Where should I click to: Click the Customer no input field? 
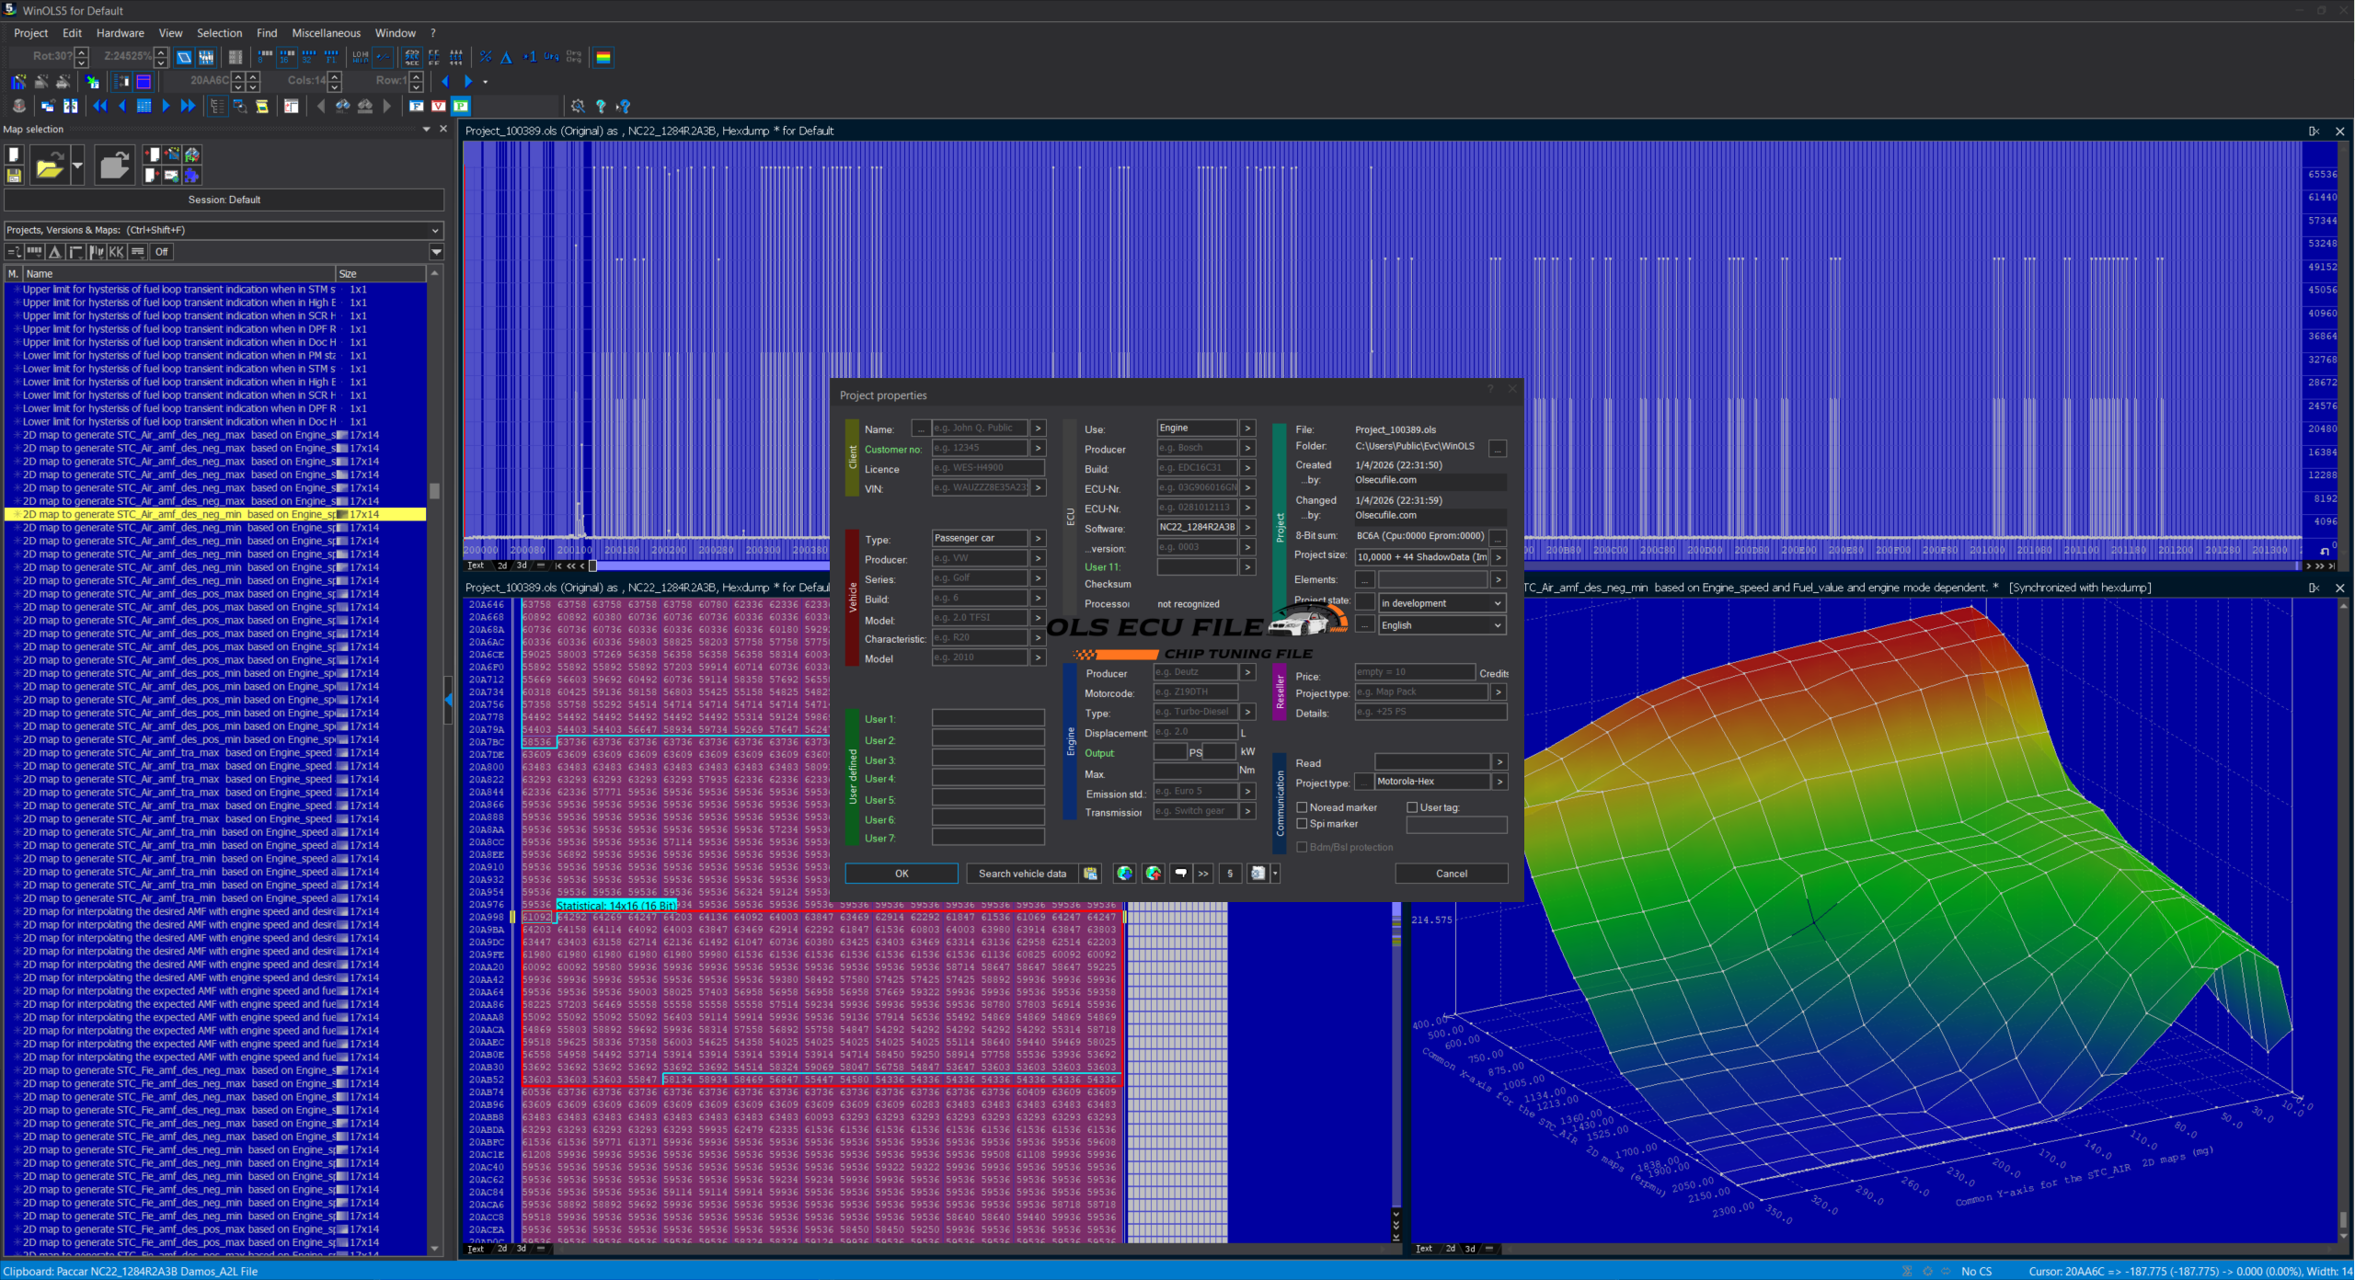point(979,449)
